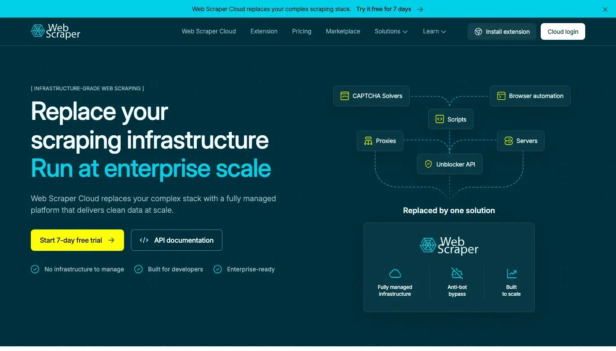
Task: Click the Proxies network icon
Action: [x=368, y=141]
